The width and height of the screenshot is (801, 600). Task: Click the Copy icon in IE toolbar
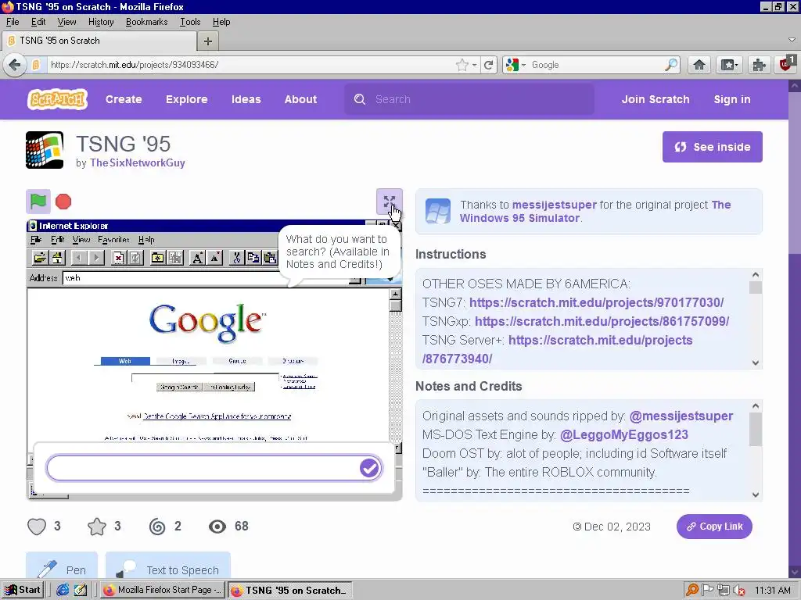pyautogui.click(x=253, y=258)
